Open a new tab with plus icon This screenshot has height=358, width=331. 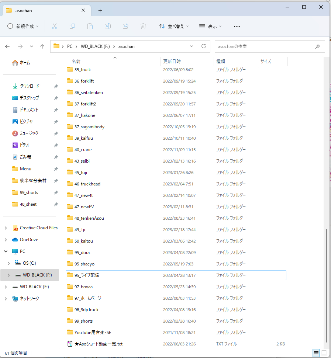click(x=100, y=10)
